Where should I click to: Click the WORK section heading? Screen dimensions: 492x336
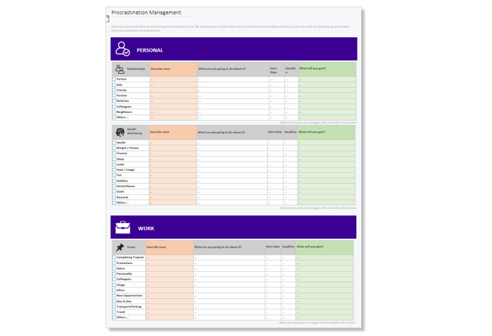point(146,229)
